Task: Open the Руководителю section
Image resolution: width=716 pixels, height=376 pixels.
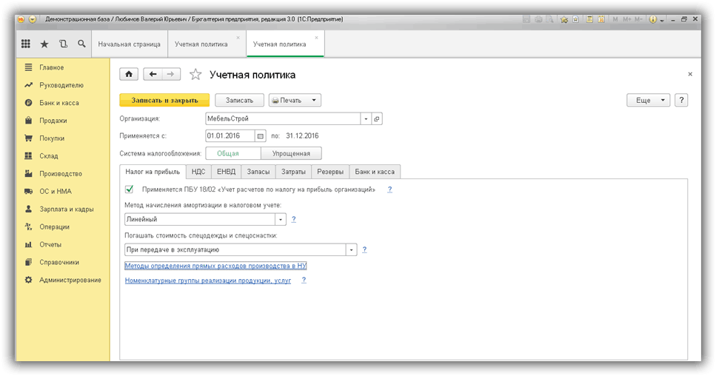Action: [61, 85]
